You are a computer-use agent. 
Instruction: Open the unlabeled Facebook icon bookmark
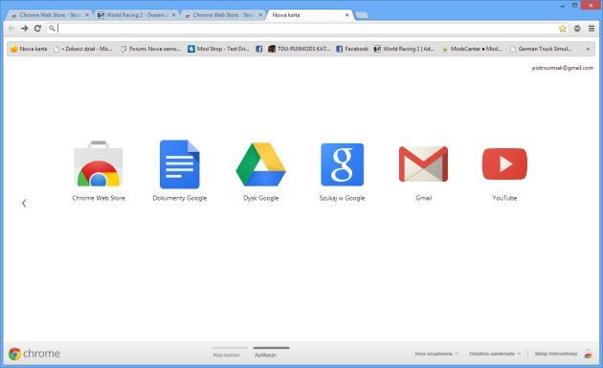tap(259, 49)
